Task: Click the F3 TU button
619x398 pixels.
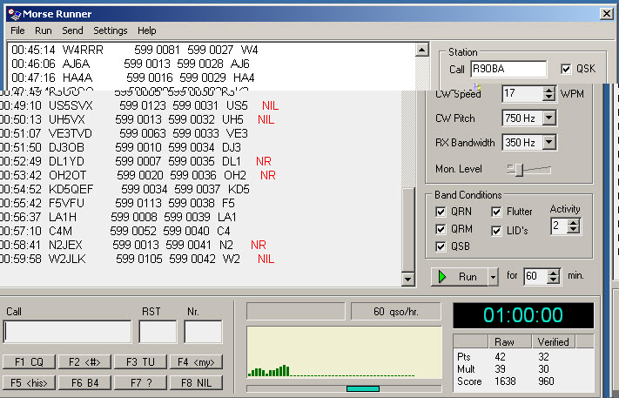Action: (140, 361)
